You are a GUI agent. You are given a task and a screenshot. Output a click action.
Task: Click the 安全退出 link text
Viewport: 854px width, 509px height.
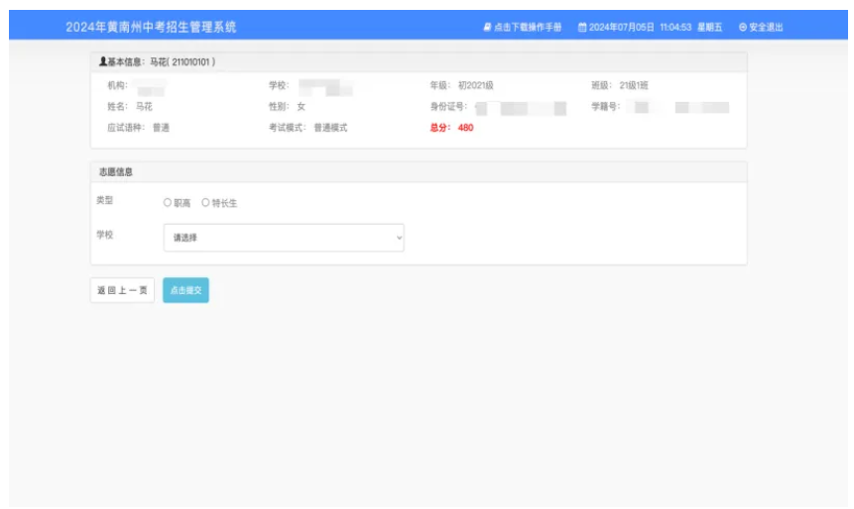[766, 27]
